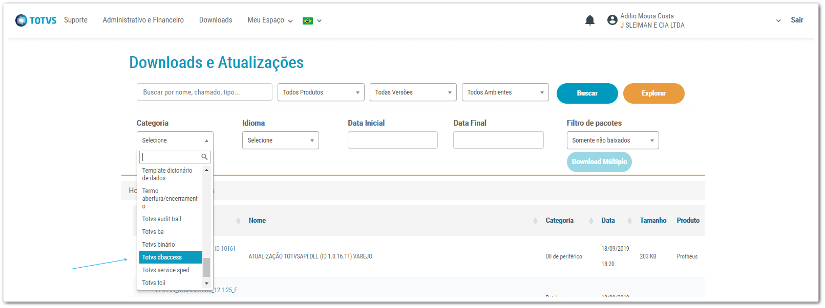Click the Protheus product cell
Image resolution: width=825 pixels, height=308 pixels.
pyautogui.click(x=687, y=256)
